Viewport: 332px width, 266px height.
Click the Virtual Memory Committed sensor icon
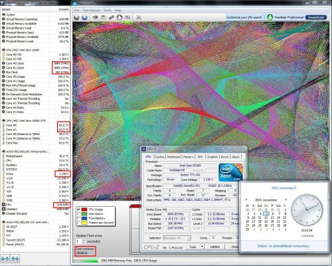click(x=3, y=19)
